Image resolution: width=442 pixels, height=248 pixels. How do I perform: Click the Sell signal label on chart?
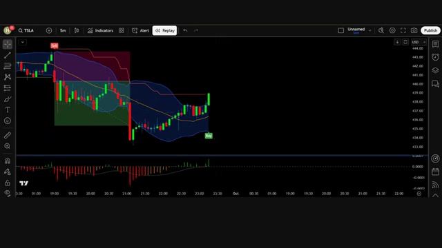click(x=55, y=45)
